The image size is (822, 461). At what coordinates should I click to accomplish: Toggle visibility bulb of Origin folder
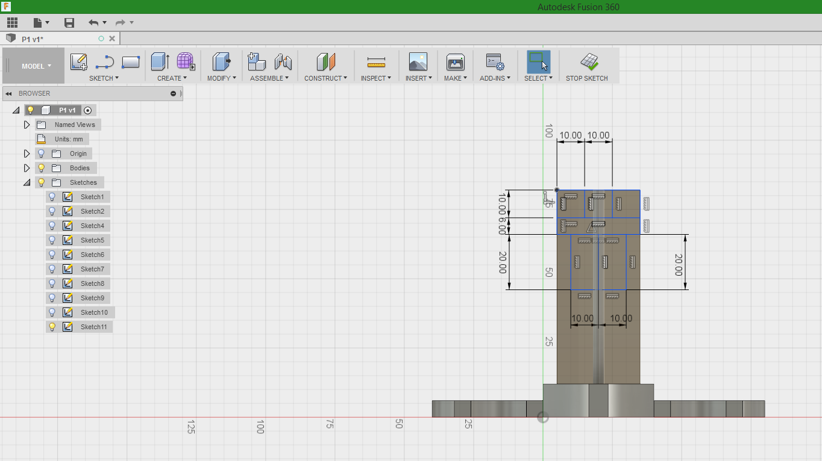click(x=41, y=153)
